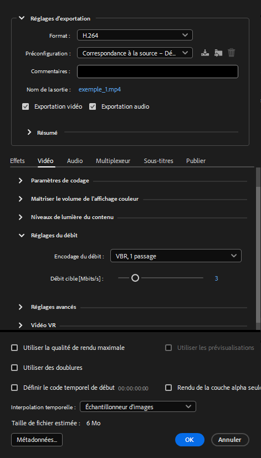The image size is (261, 458).
Task: Open the Sous-titres tab
Action: tap(158, 161)
